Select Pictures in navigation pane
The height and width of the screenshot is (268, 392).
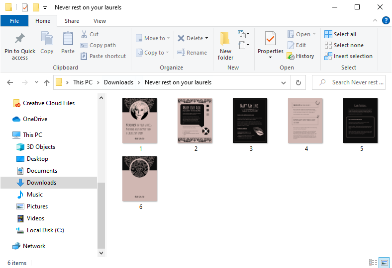(32, 206)
